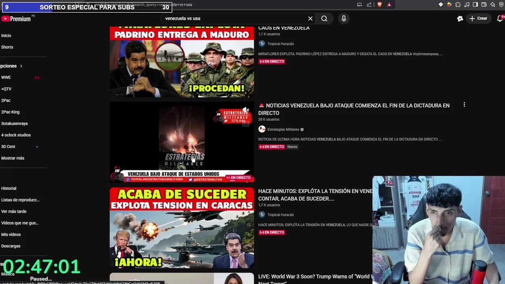Open the +QTV subscription channel
The image size is (505, 284).
6,89
